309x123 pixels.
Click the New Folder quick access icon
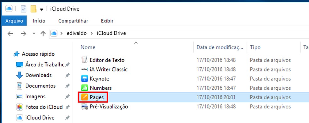tap(34, 9)
